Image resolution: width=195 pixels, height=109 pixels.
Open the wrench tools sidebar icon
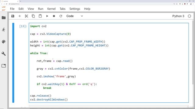[4, 54]
